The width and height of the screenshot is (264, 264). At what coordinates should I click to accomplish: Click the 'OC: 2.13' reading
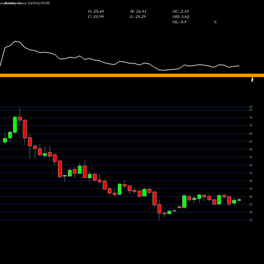[x=181, y=12]
